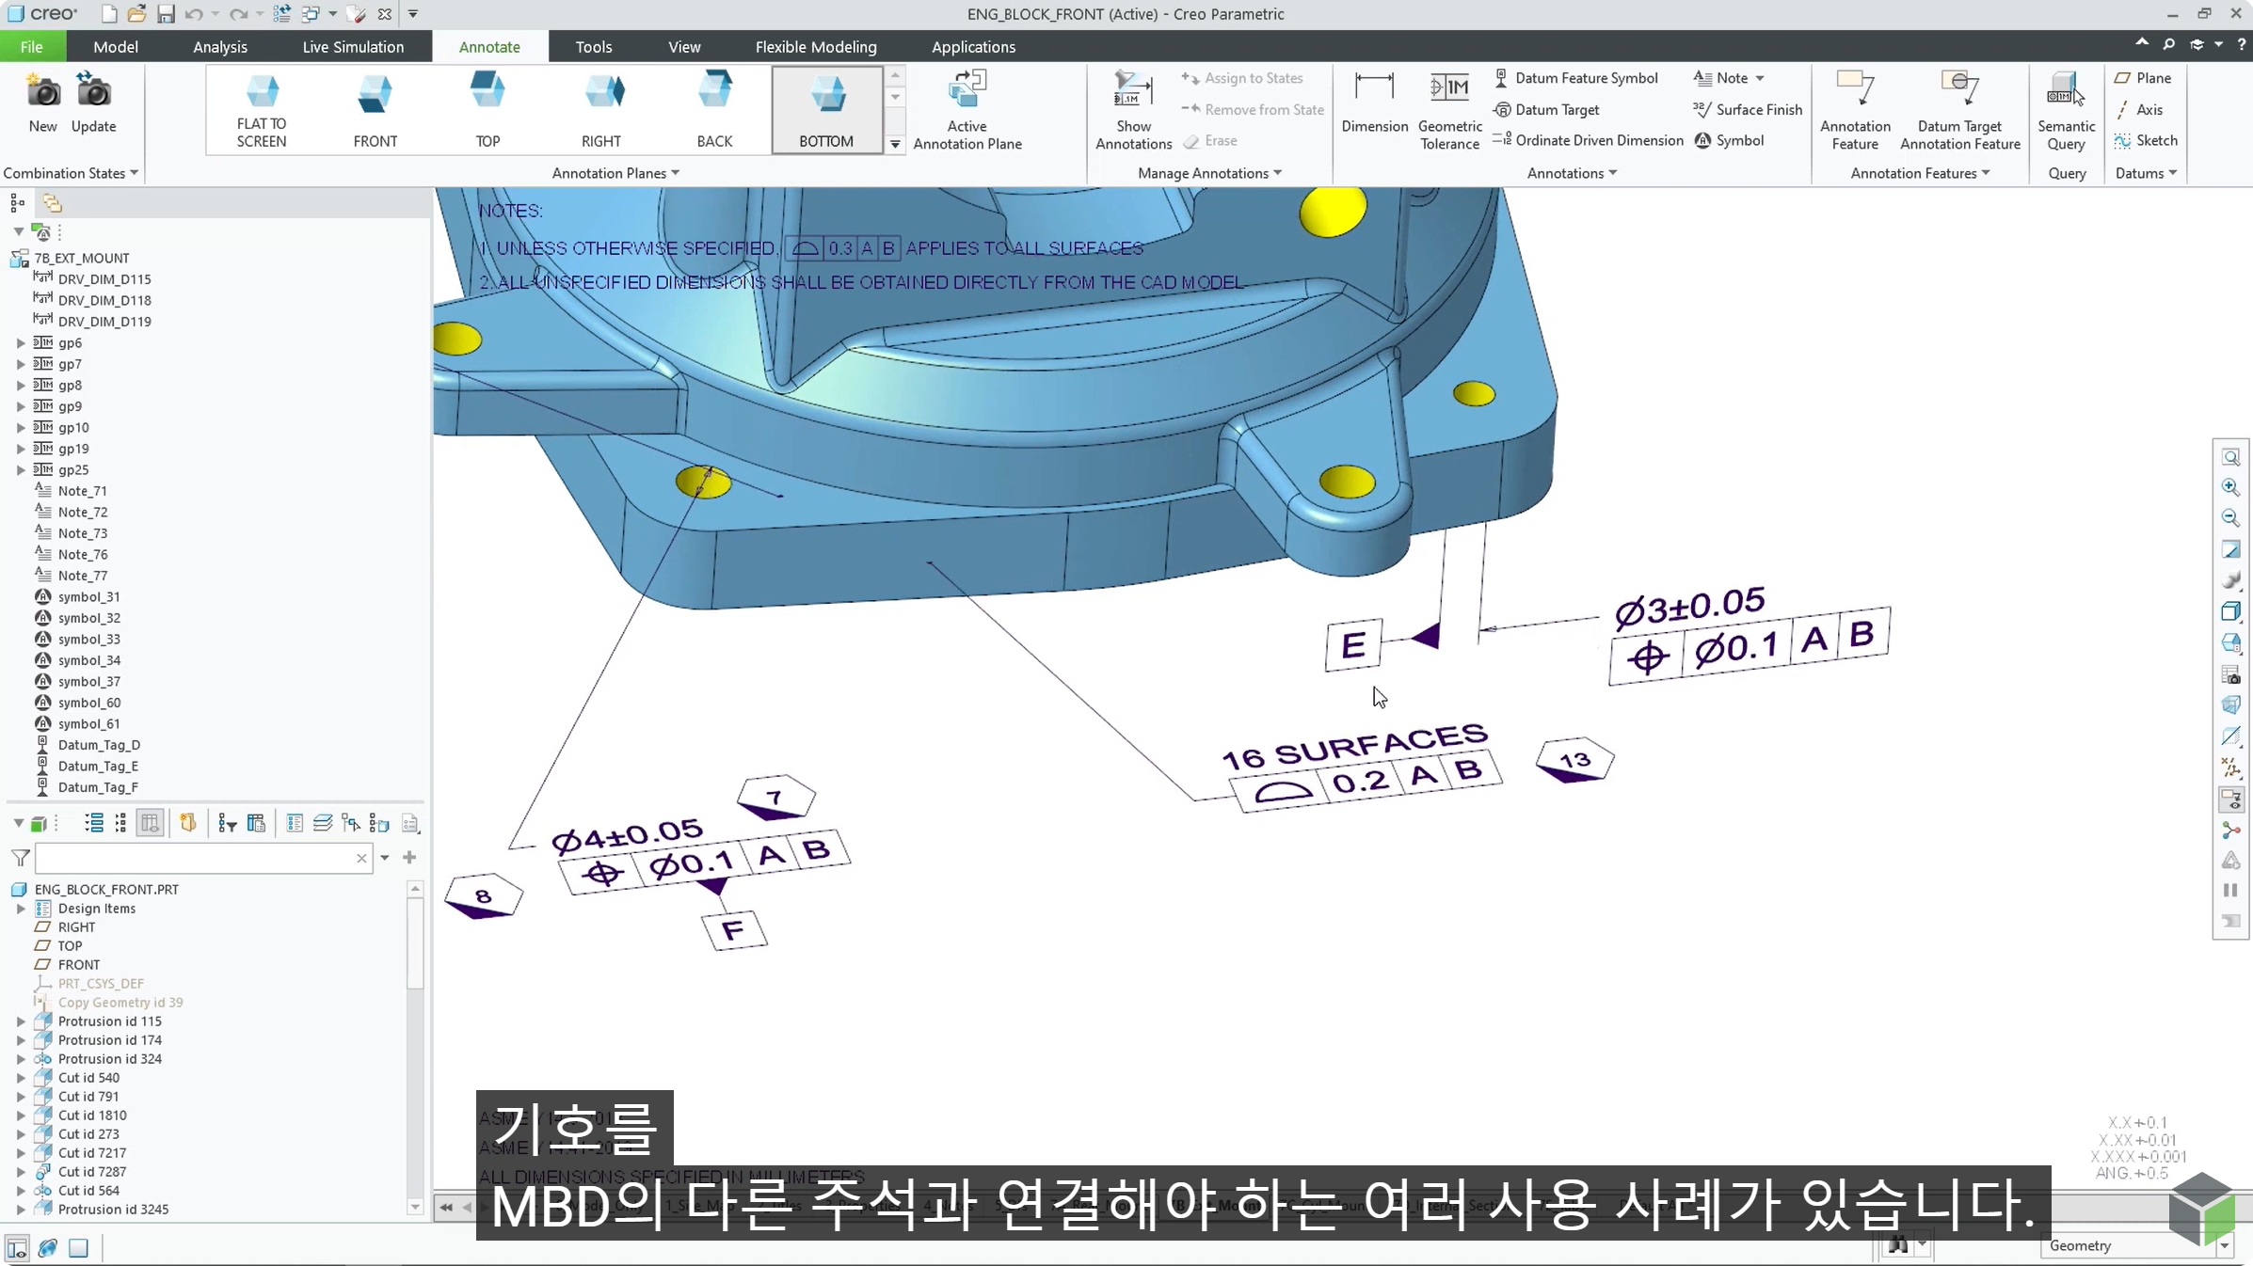
Task: Insert a Symbol annotation
Action: tap(1729, 140)
